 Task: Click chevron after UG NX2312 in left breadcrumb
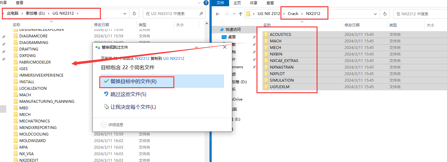(x=78, y=13)
